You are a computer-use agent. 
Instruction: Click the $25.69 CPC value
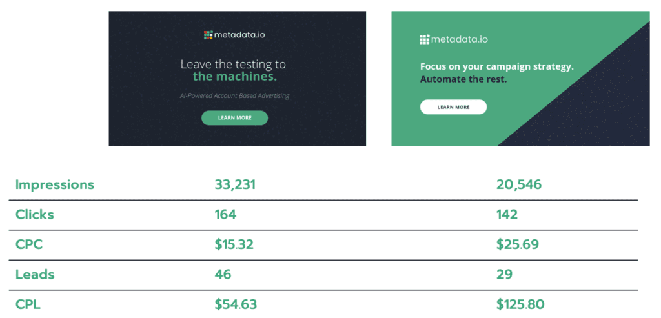pyautogui.click(x=518, y=244)
